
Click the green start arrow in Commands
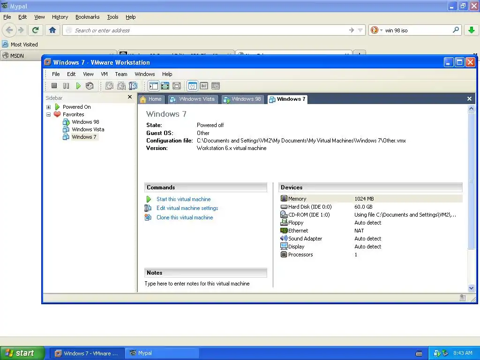pyautogui.click(x=149, y=199)
